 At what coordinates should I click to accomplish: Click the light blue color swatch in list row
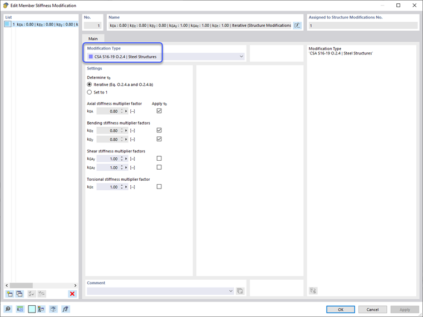(x=8, y=24)
